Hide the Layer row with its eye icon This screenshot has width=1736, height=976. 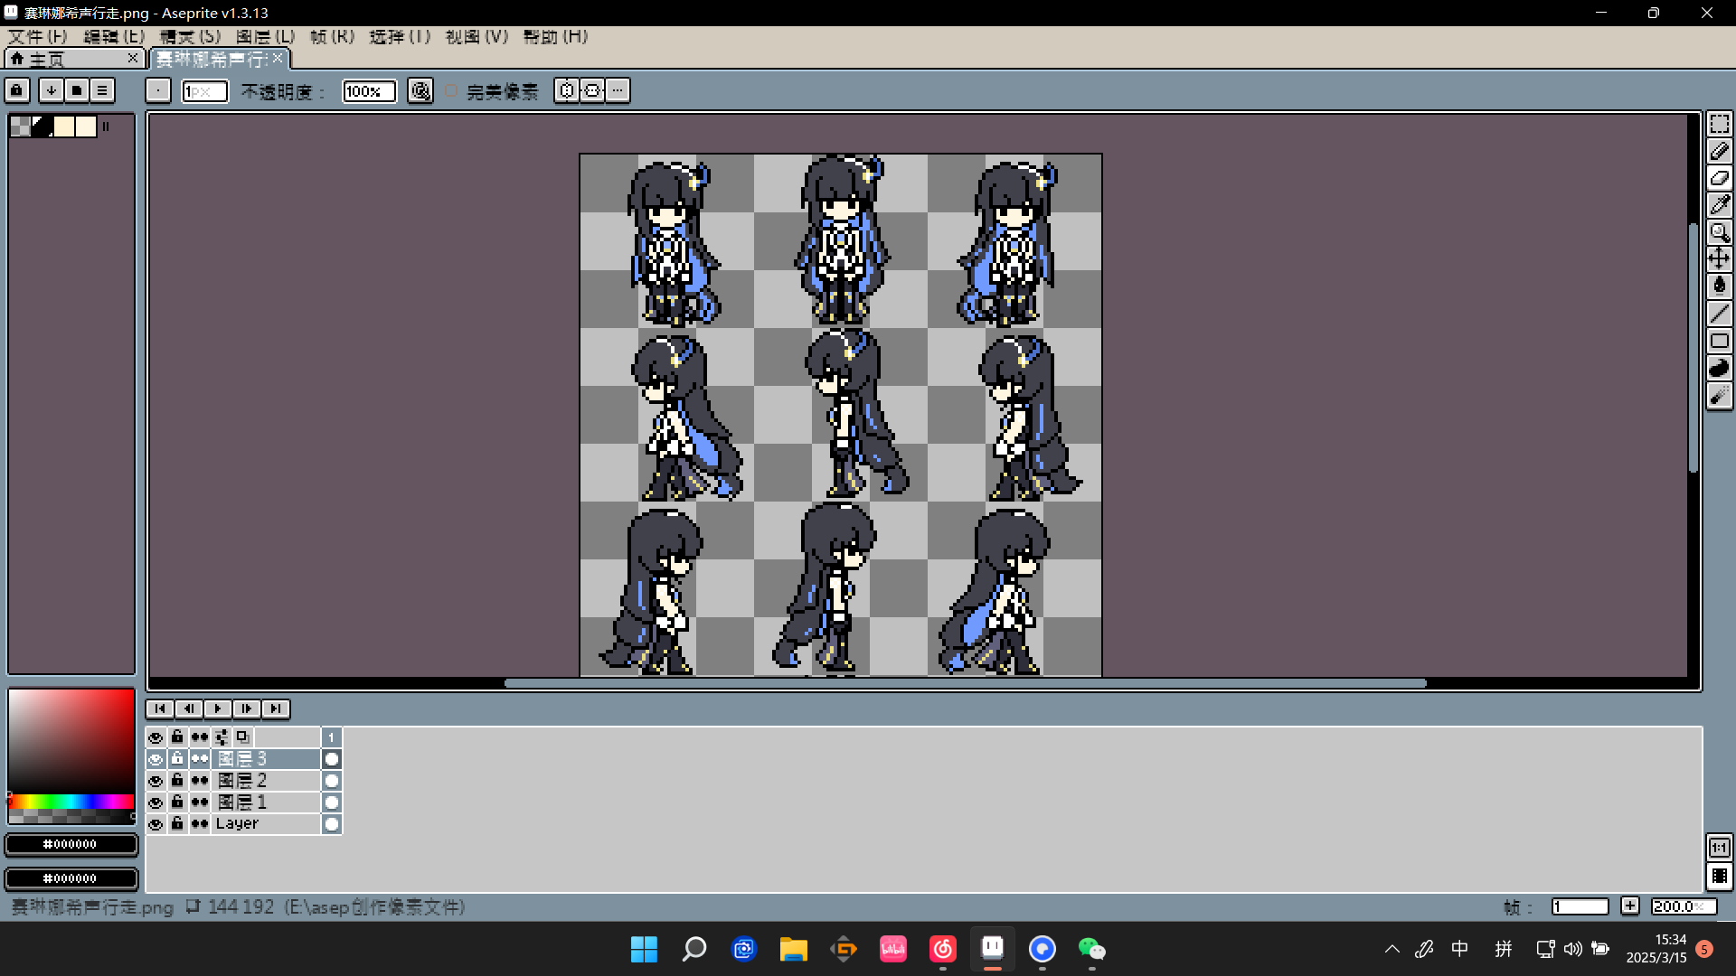point(156,824)
